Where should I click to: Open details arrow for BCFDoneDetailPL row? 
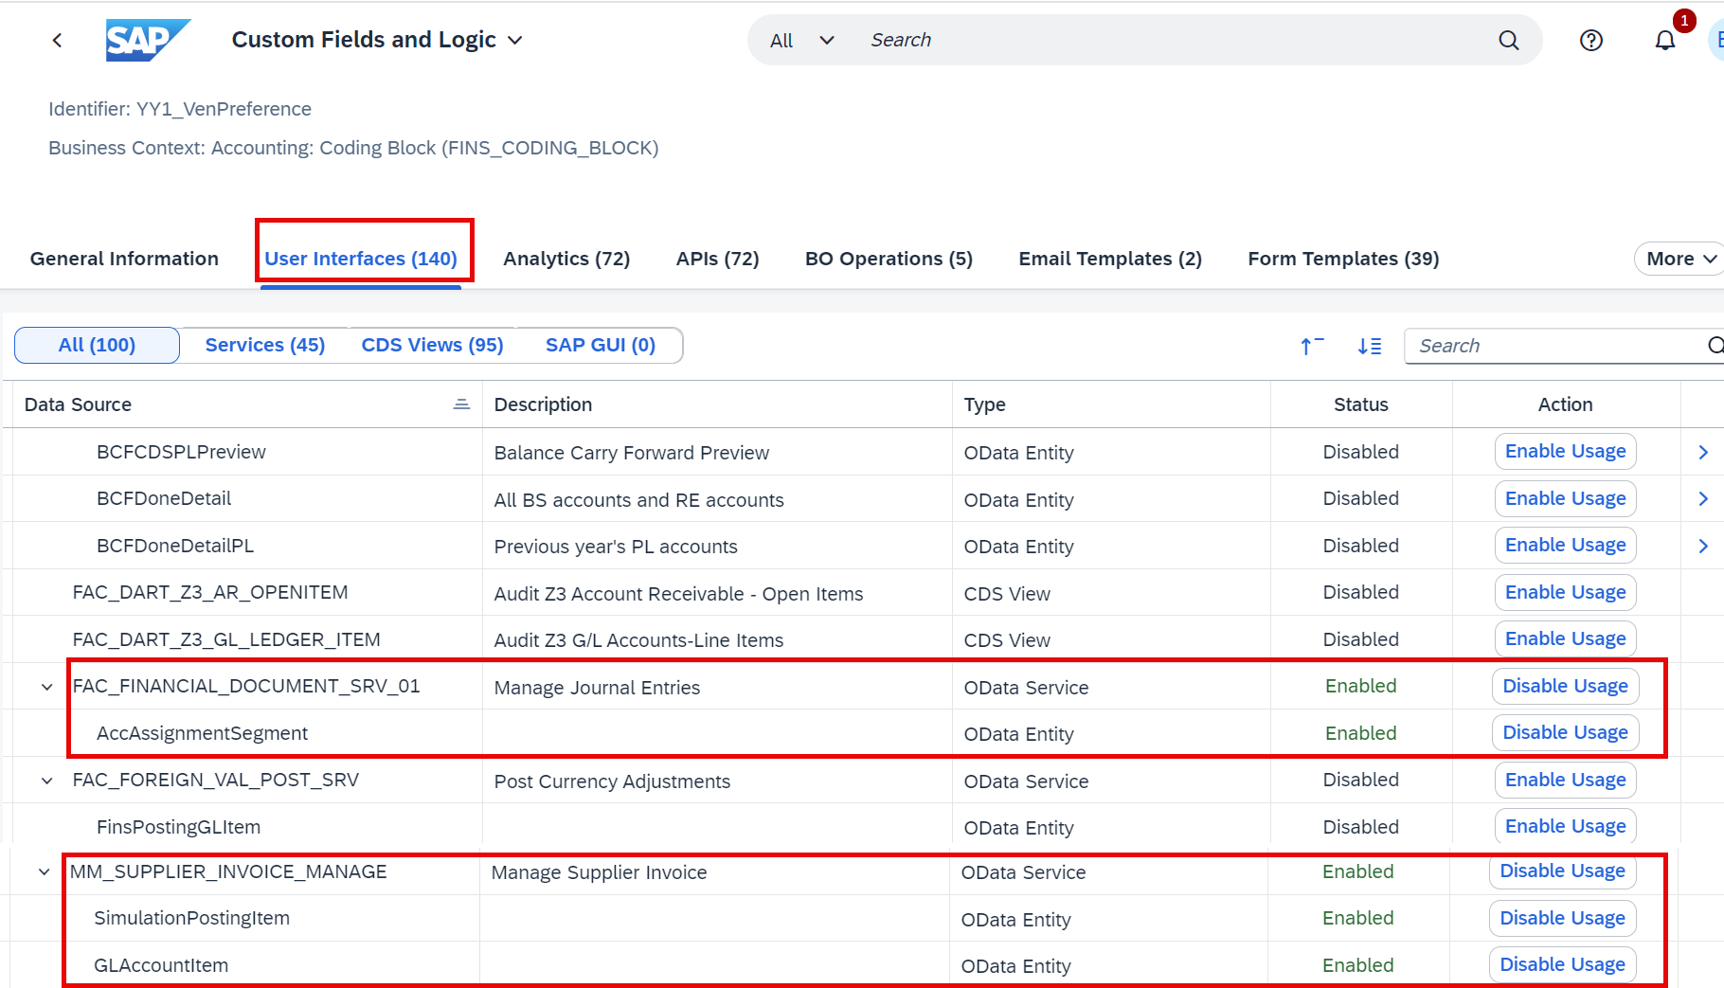(1702, 546)
